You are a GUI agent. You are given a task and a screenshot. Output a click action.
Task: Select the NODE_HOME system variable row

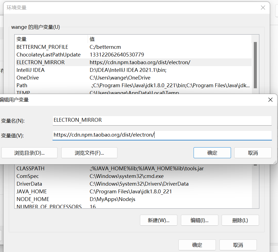tap(33, 199)
